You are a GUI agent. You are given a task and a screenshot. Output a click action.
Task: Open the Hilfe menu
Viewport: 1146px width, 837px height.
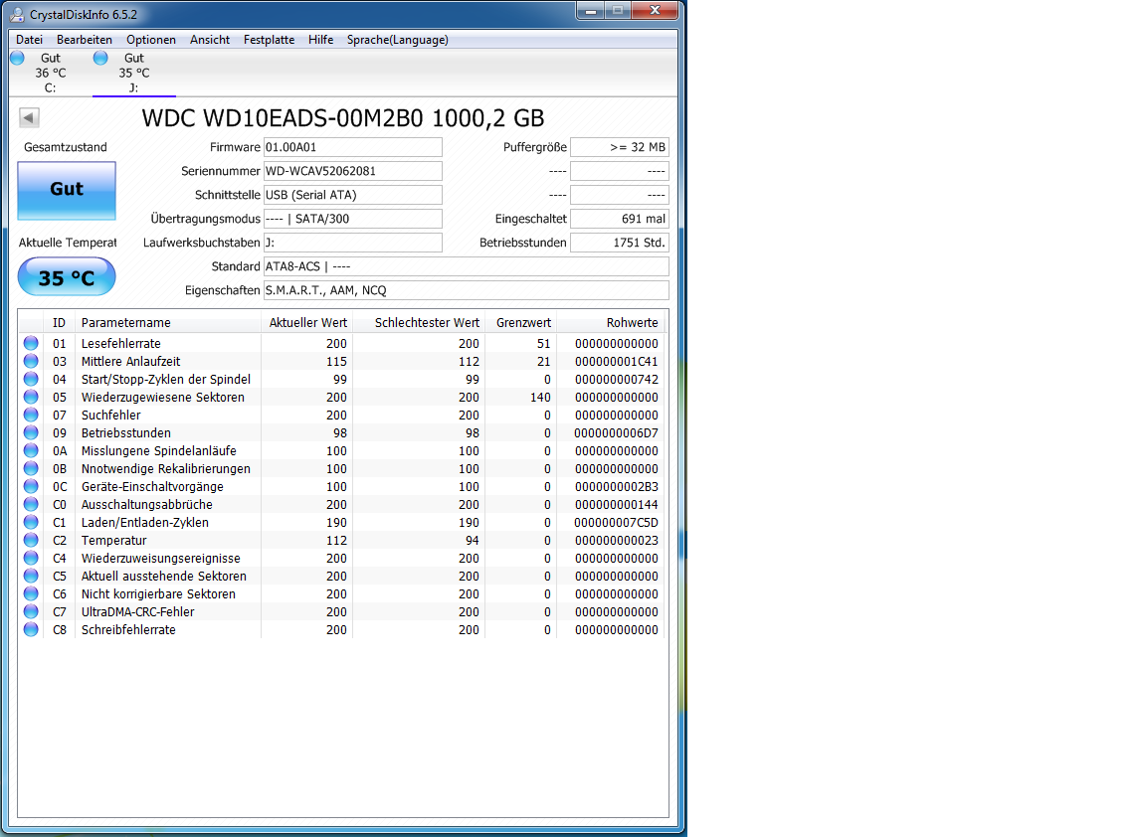(320, 40)
